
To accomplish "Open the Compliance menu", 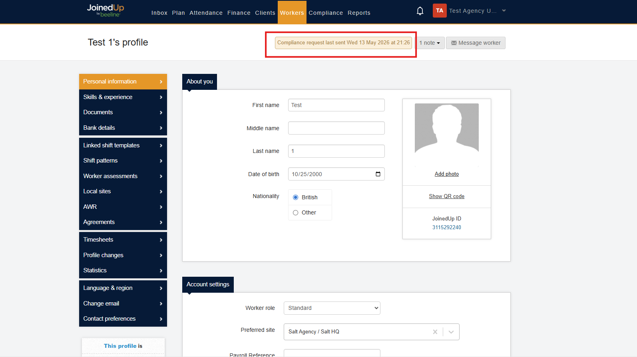I will [326, 13].
